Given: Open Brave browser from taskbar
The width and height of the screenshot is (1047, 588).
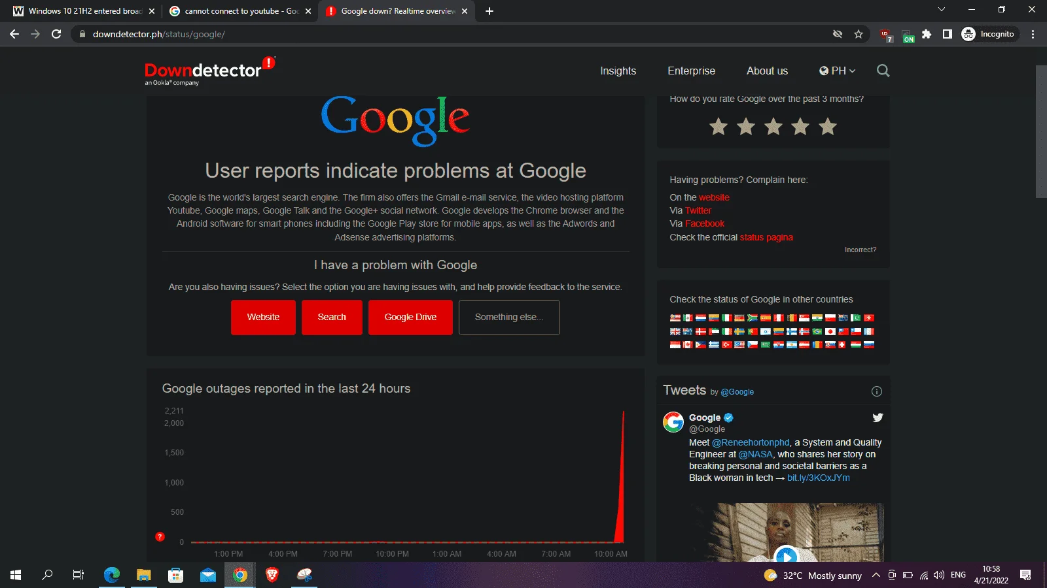Looking at the screenshot, I should click(x=272, y=575).
